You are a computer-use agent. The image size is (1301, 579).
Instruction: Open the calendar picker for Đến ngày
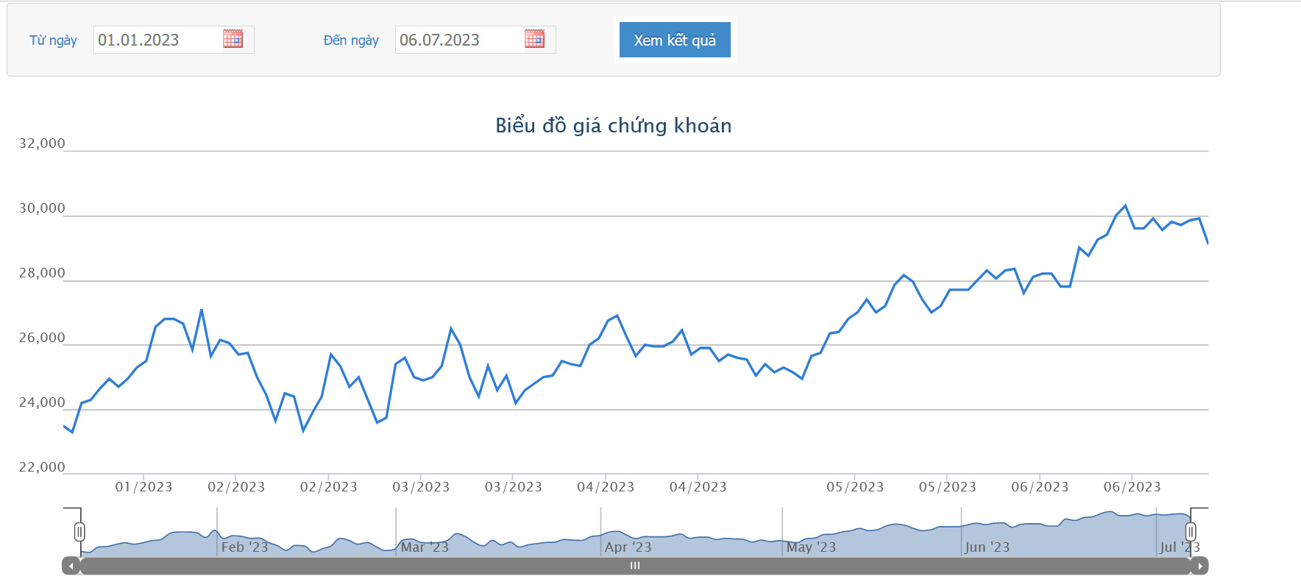pos(534,39)
